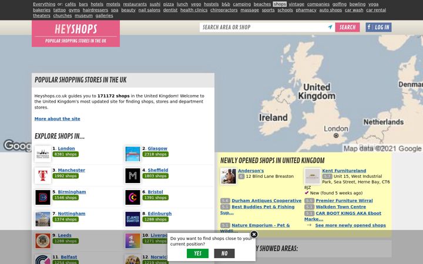The width and height of the screenshot is (423, 264).
Task: Open the vintage category link
Action: click(297, 4)
